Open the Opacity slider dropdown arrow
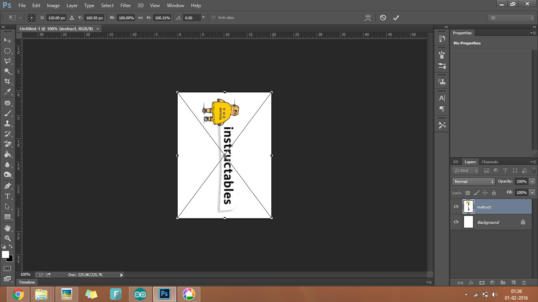Screen dimensions: 538x302 532,181
